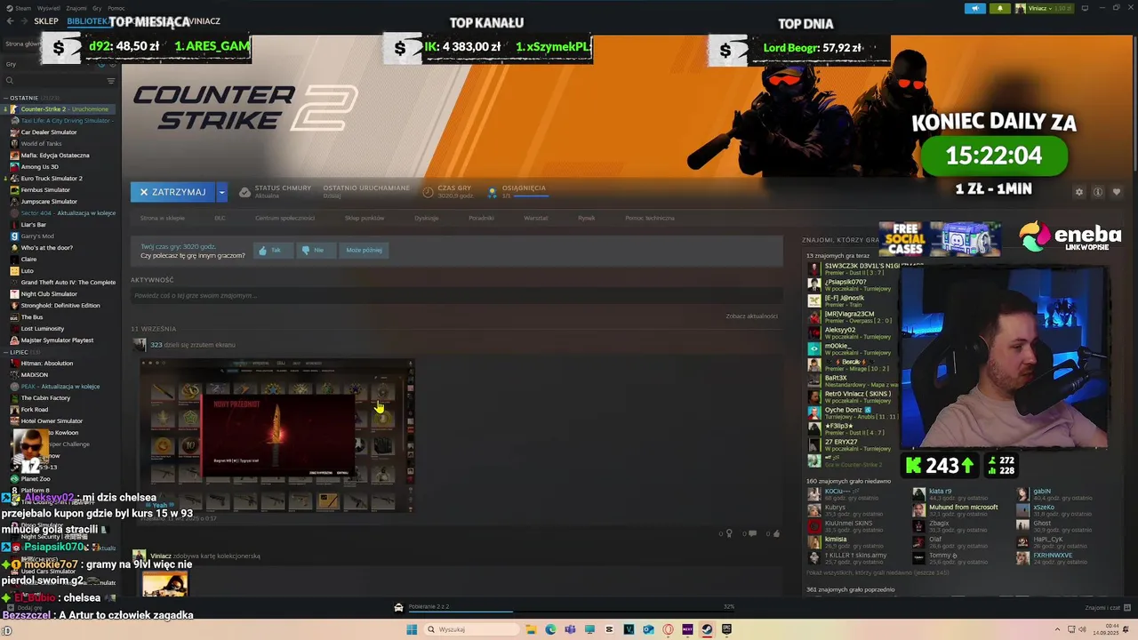Like the screenshot post thumbs-up icon
The width and height of the screenshot is (1138, 640).
click(776, 534)
